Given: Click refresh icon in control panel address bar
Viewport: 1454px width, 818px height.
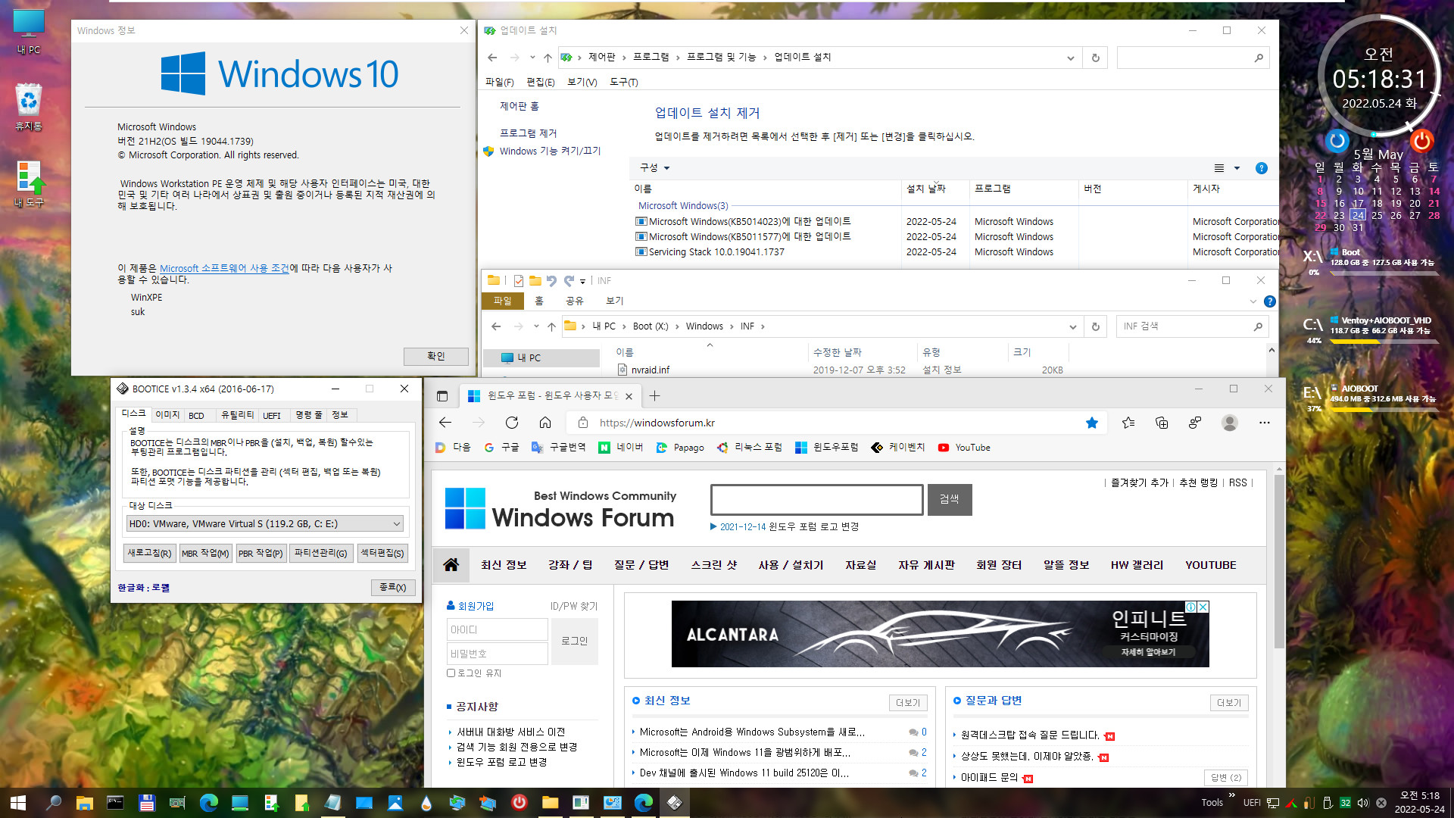Looking at the screenshot, I should 1095,58.
